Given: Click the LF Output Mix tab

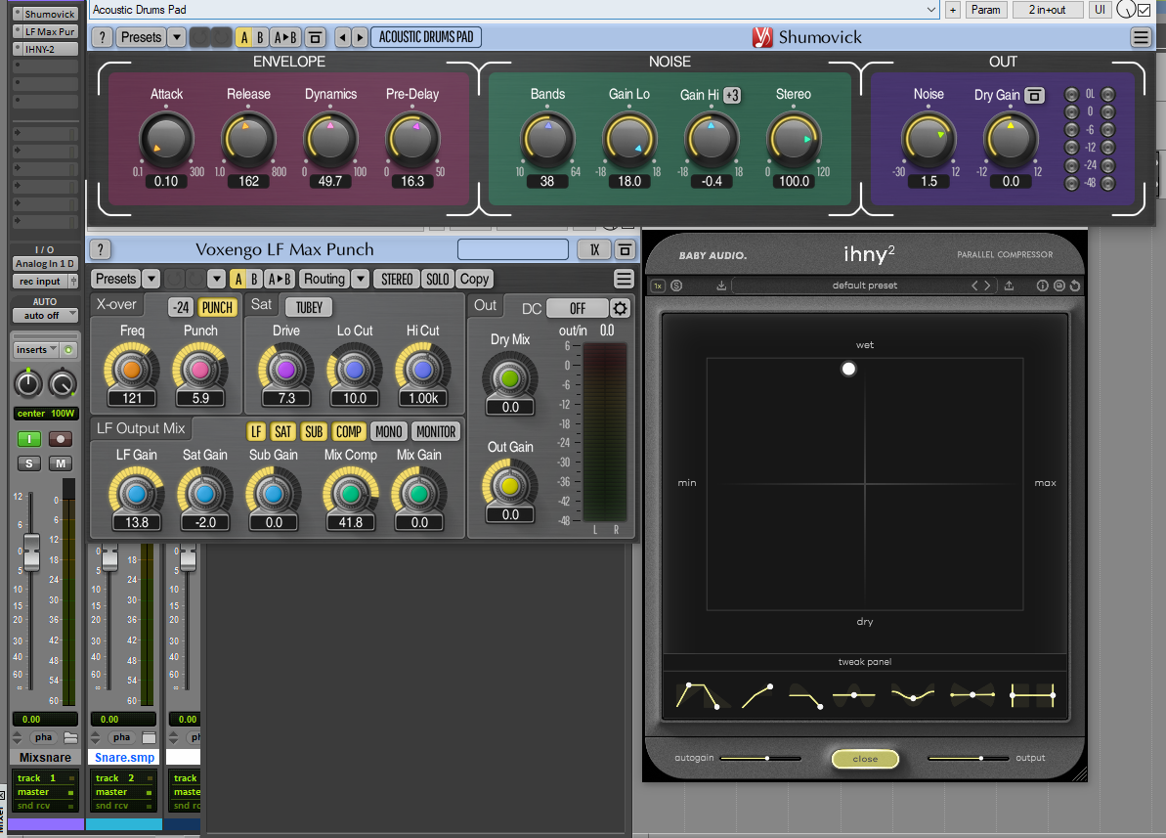Looking at the screenshot, I should pos(141,428).
